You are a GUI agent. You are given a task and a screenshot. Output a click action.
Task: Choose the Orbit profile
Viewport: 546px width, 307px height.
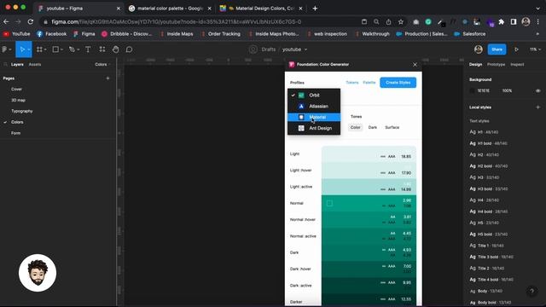[314, 95]
